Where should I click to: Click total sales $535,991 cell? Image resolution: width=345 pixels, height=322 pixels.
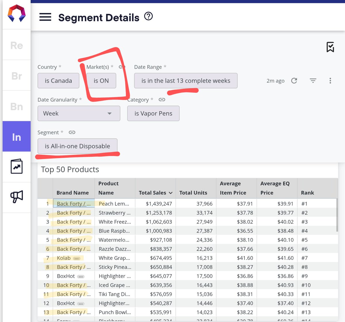pos(156,312)
